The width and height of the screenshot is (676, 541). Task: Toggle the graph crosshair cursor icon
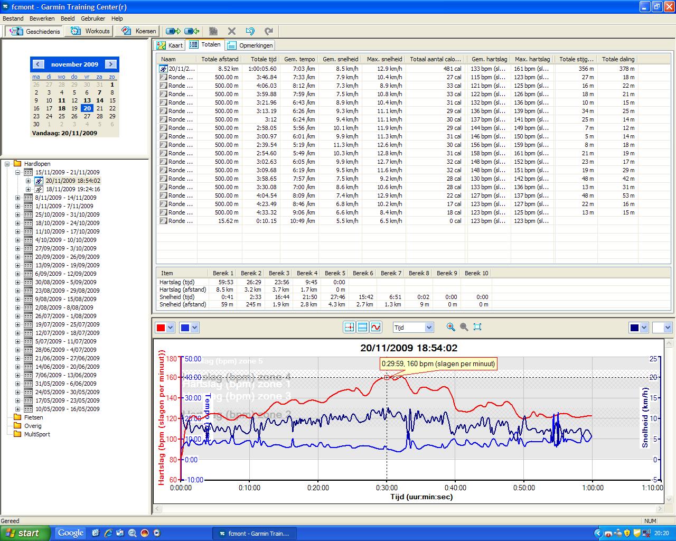click(x=349, y=328)
